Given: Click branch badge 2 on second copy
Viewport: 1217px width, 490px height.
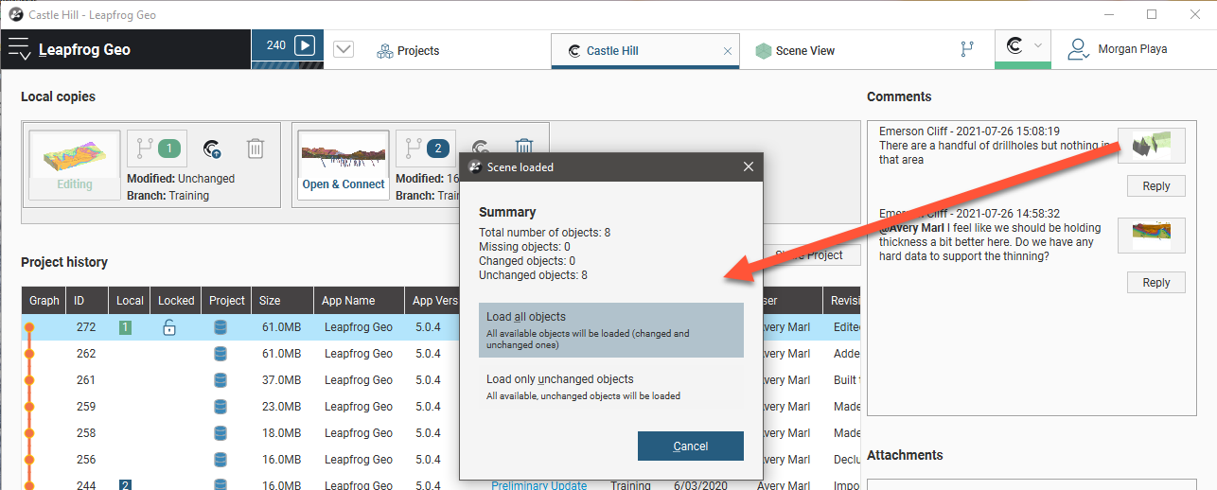Looking at the screenshot, I should coord(426,149).
